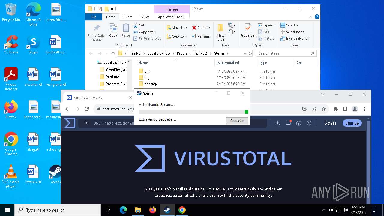Click Invert selection in ribbon
The width and height of the screenshot is (384, 216).
coord(295,38)
